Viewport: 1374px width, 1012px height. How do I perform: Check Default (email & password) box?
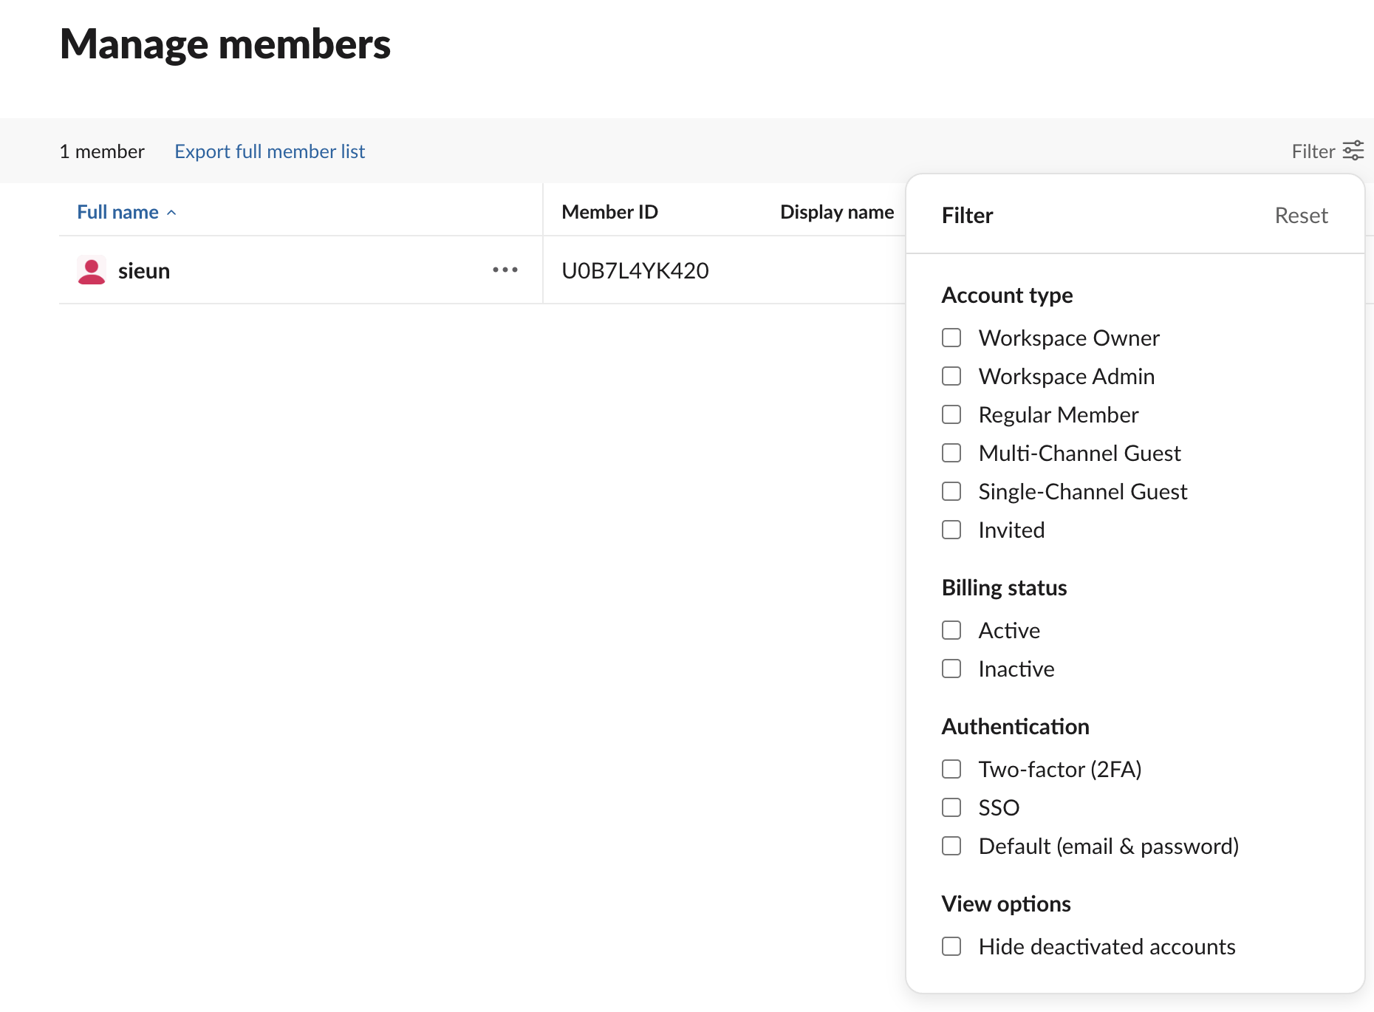pyautogui.click(x=951, y=846)
